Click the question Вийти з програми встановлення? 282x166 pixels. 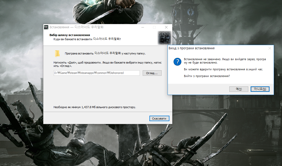coord(207,76)
